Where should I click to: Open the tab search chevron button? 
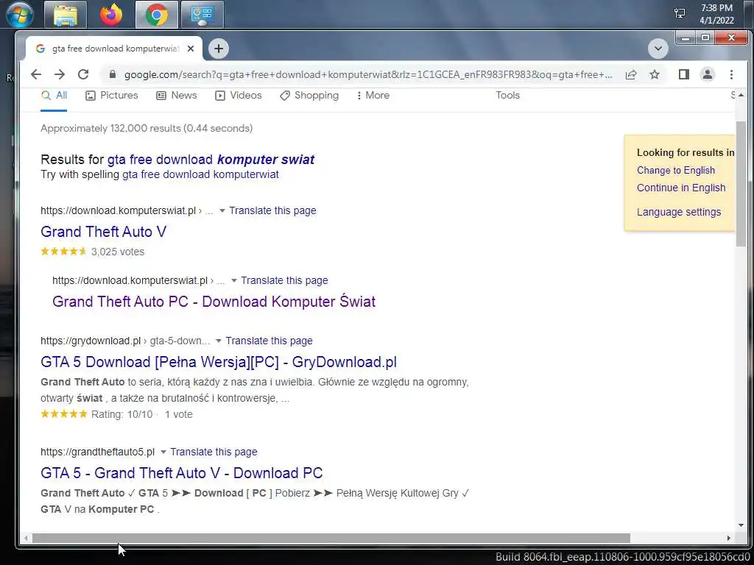(658, 49)
